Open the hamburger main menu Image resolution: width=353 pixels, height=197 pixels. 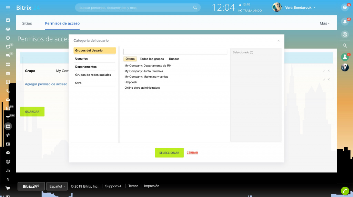[x=8, y=8]
